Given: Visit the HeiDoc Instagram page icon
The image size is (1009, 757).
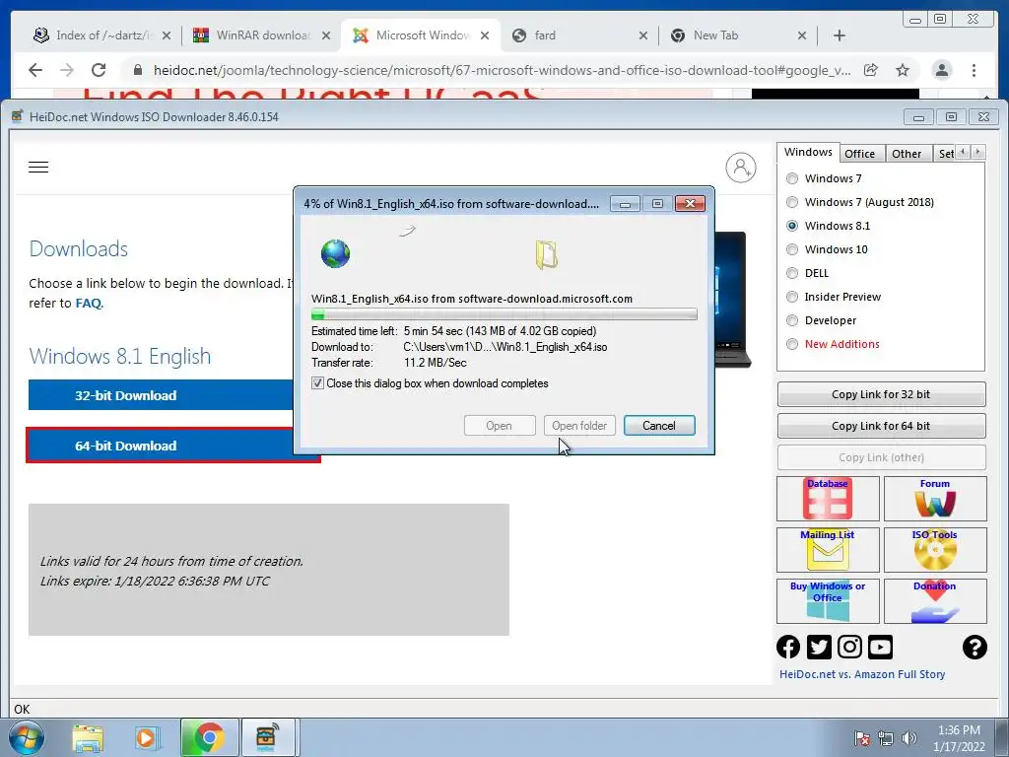Looking at the screenshot, I should click(849, 647).
